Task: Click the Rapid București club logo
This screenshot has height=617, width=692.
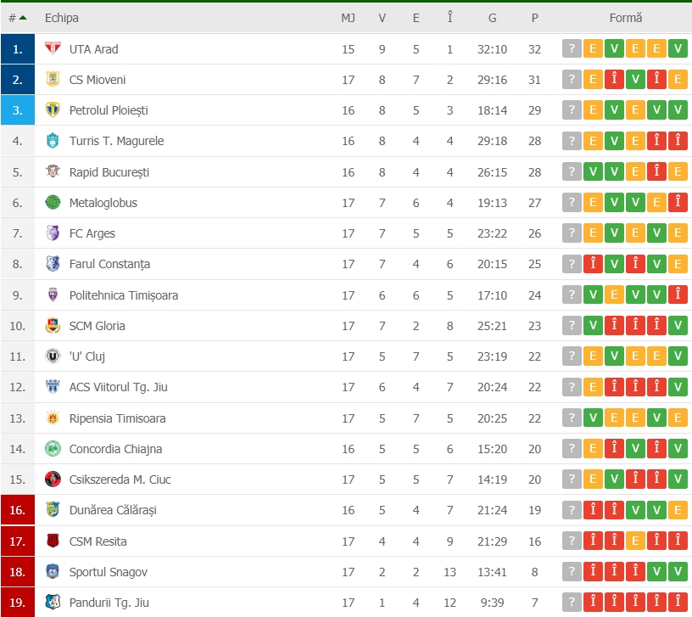Action: [x=53, y=172]
